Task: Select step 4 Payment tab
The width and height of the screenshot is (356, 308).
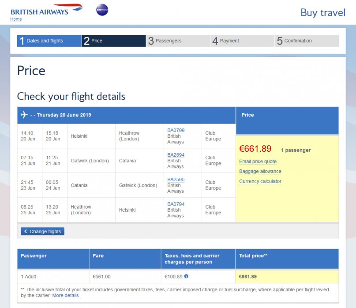Action: [242, 41]
